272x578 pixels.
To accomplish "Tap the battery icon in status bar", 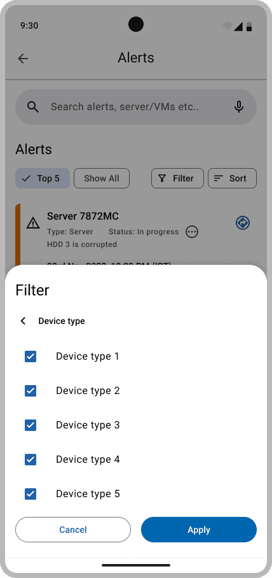I will tap(249, 26).
